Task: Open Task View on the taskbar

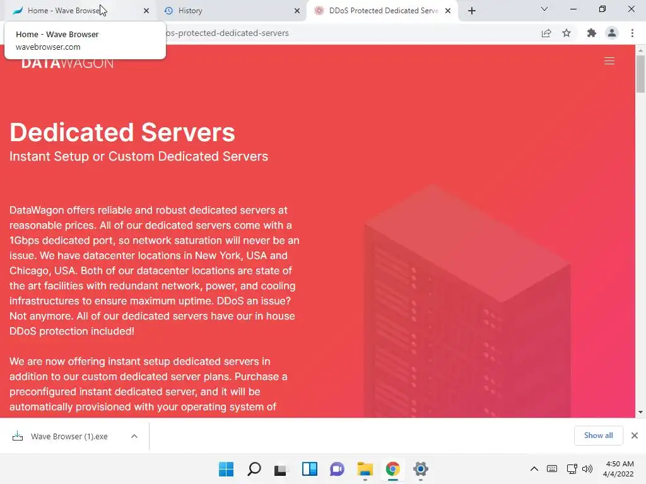Action: click(281, 469)
